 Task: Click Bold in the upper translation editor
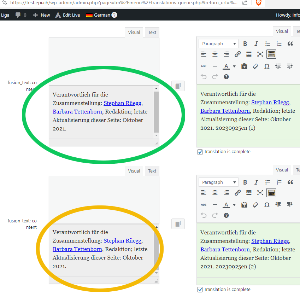(x=245, y=43)
